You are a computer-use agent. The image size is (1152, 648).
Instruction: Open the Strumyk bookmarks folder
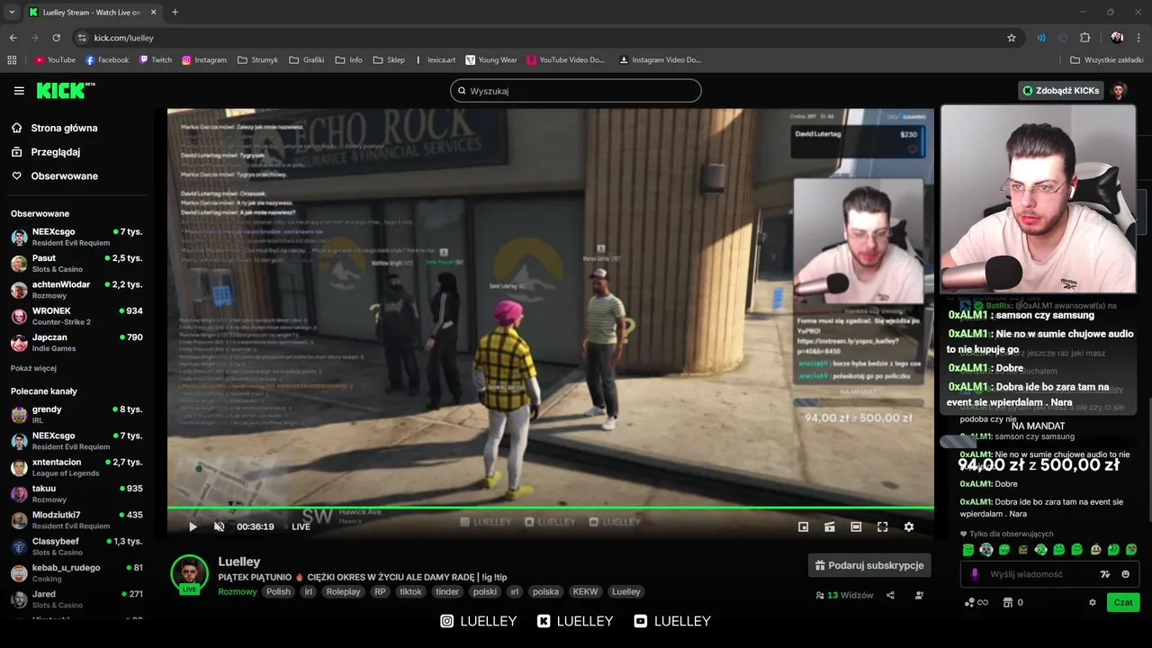coord(258,60)
